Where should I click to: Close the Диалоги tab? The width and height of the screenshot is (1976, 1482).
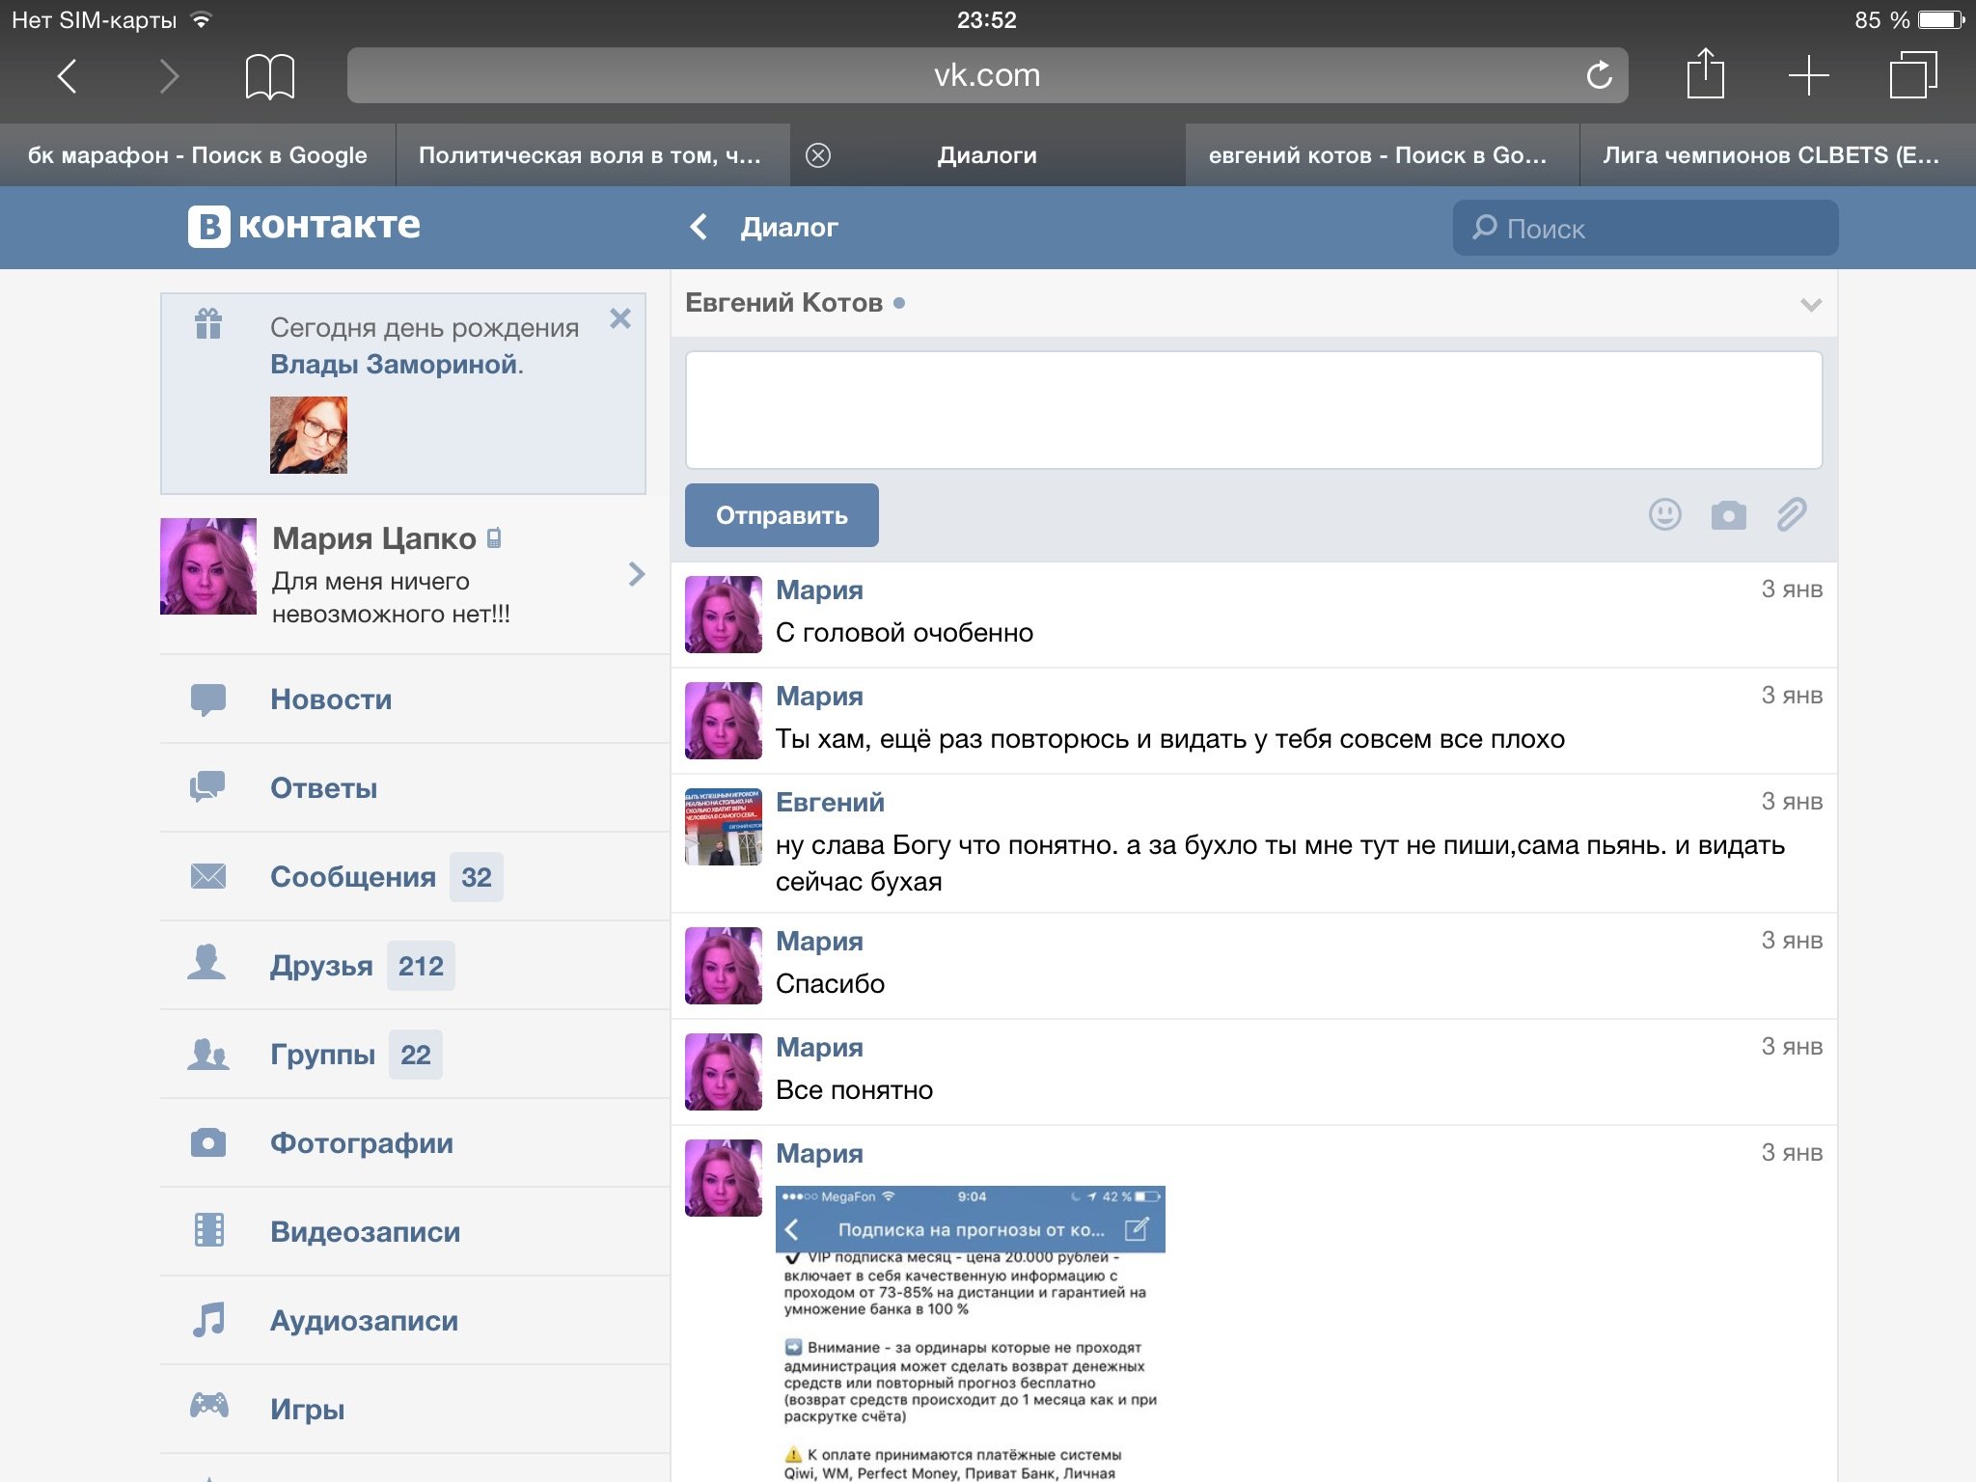(x=818, y=155)
